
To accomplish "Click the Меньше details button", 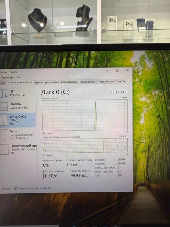I will tap(6, 189).
